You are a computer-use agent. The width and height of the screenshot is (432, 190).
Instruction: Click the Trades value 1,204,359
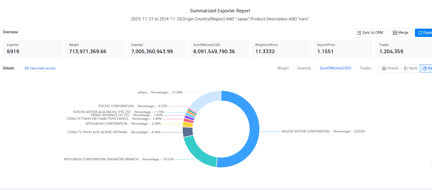point(391,51)
